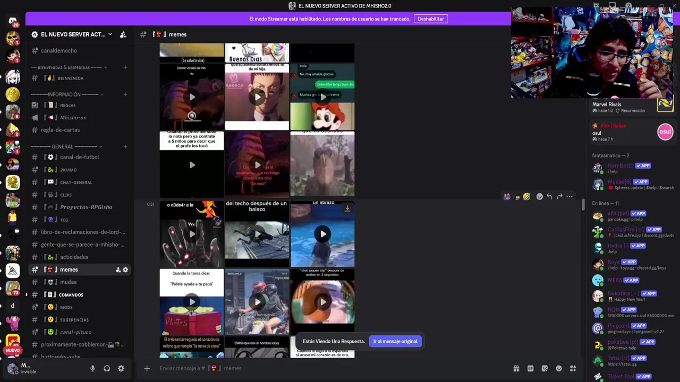This screenshot has height=382, width=680.
Task: Add reaction with the smiley hover icon
Action: pos(540,196)
